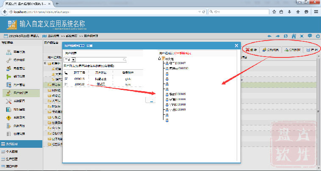This screenshot has width=321, height=171.
Task: Open the URL bar history dropdown arrow
Action: [x=199, y=12]
